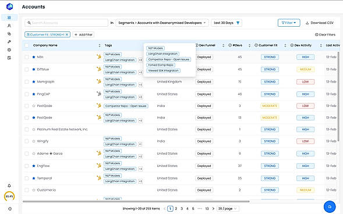
Task: Click the HubSpot icon in EngFlow row
Action: click(99, 166)
